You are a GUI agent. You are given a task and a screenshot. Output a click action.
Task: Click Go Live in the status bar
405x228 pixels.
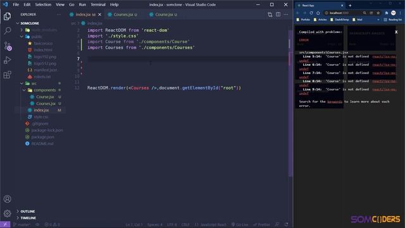coord(240,225)
